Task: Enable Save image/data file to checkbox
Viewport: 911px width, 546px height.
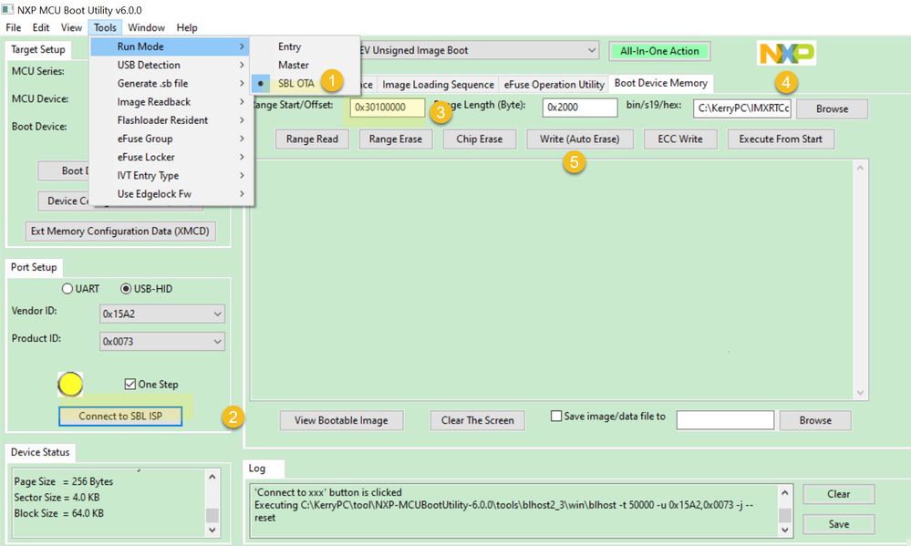Action: (x=556, y=416)
